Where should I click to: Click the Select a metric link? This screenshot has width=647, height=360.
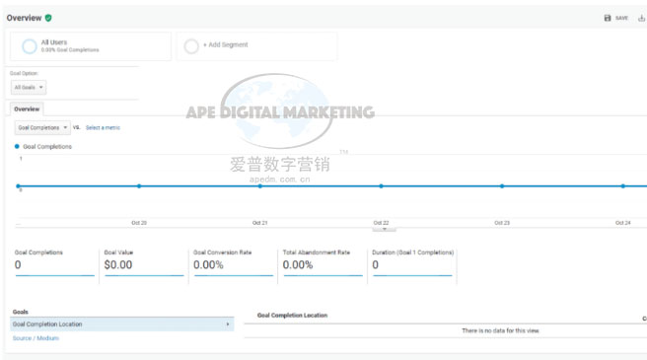(103, 127)
